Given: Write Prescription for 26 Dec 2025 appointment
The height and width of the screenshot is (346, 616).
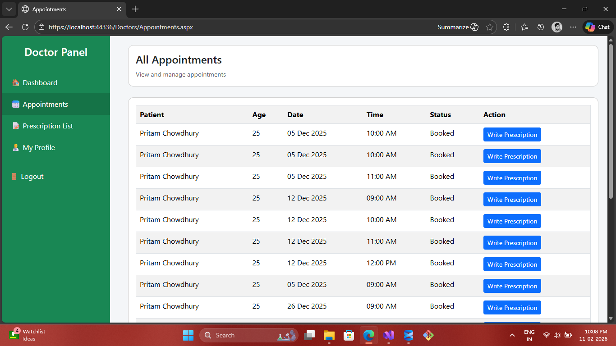Looking at the screenshot, I should click(x=512, y=308).
